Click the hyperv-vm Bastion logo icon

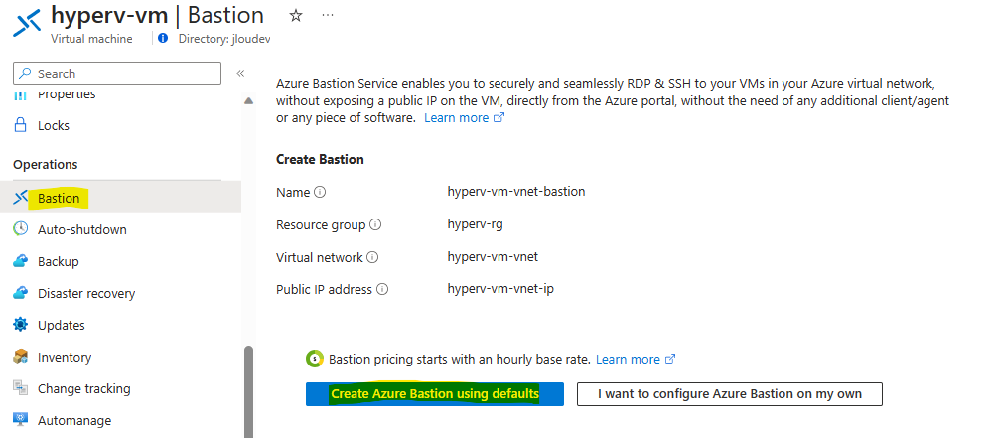27,22
